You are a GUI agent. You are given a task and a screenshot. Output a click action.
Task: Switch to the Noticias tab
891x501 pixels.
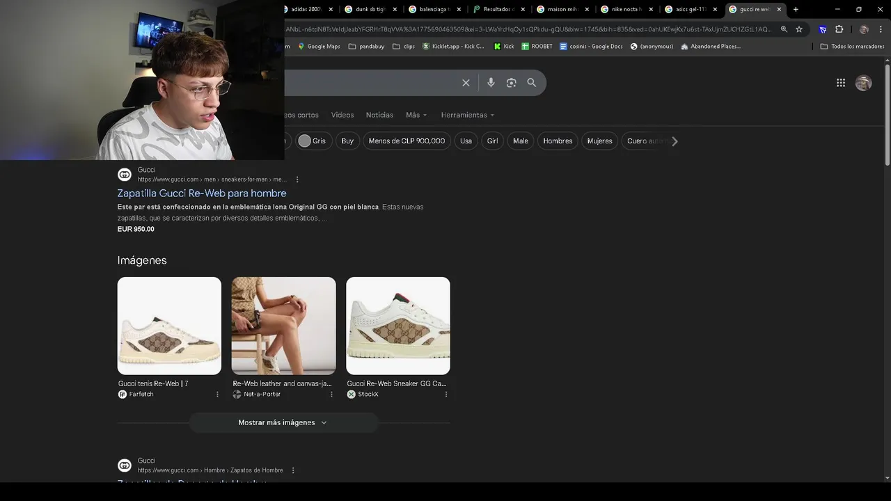click(379, 115)
